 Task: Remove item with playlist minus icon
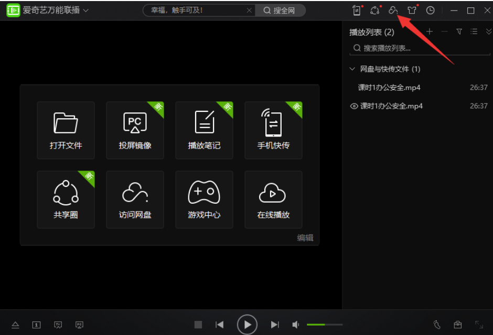pyautogui.click(x=444, y=31)
